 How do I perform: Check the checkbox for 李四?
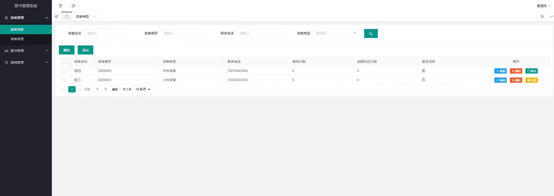coord(65,71)
